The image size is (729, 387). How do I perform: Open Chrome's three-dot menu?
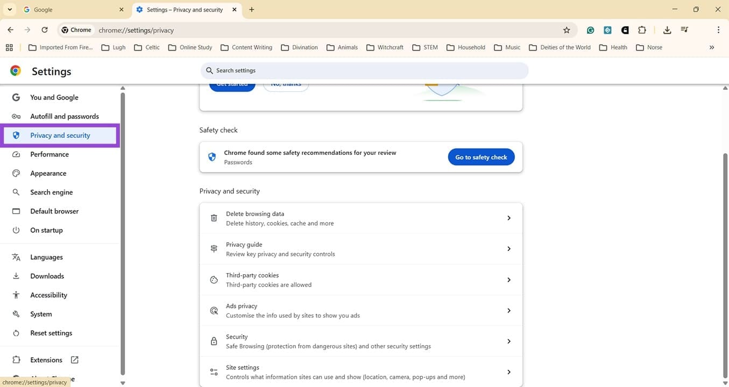click(x=719, y=30)
